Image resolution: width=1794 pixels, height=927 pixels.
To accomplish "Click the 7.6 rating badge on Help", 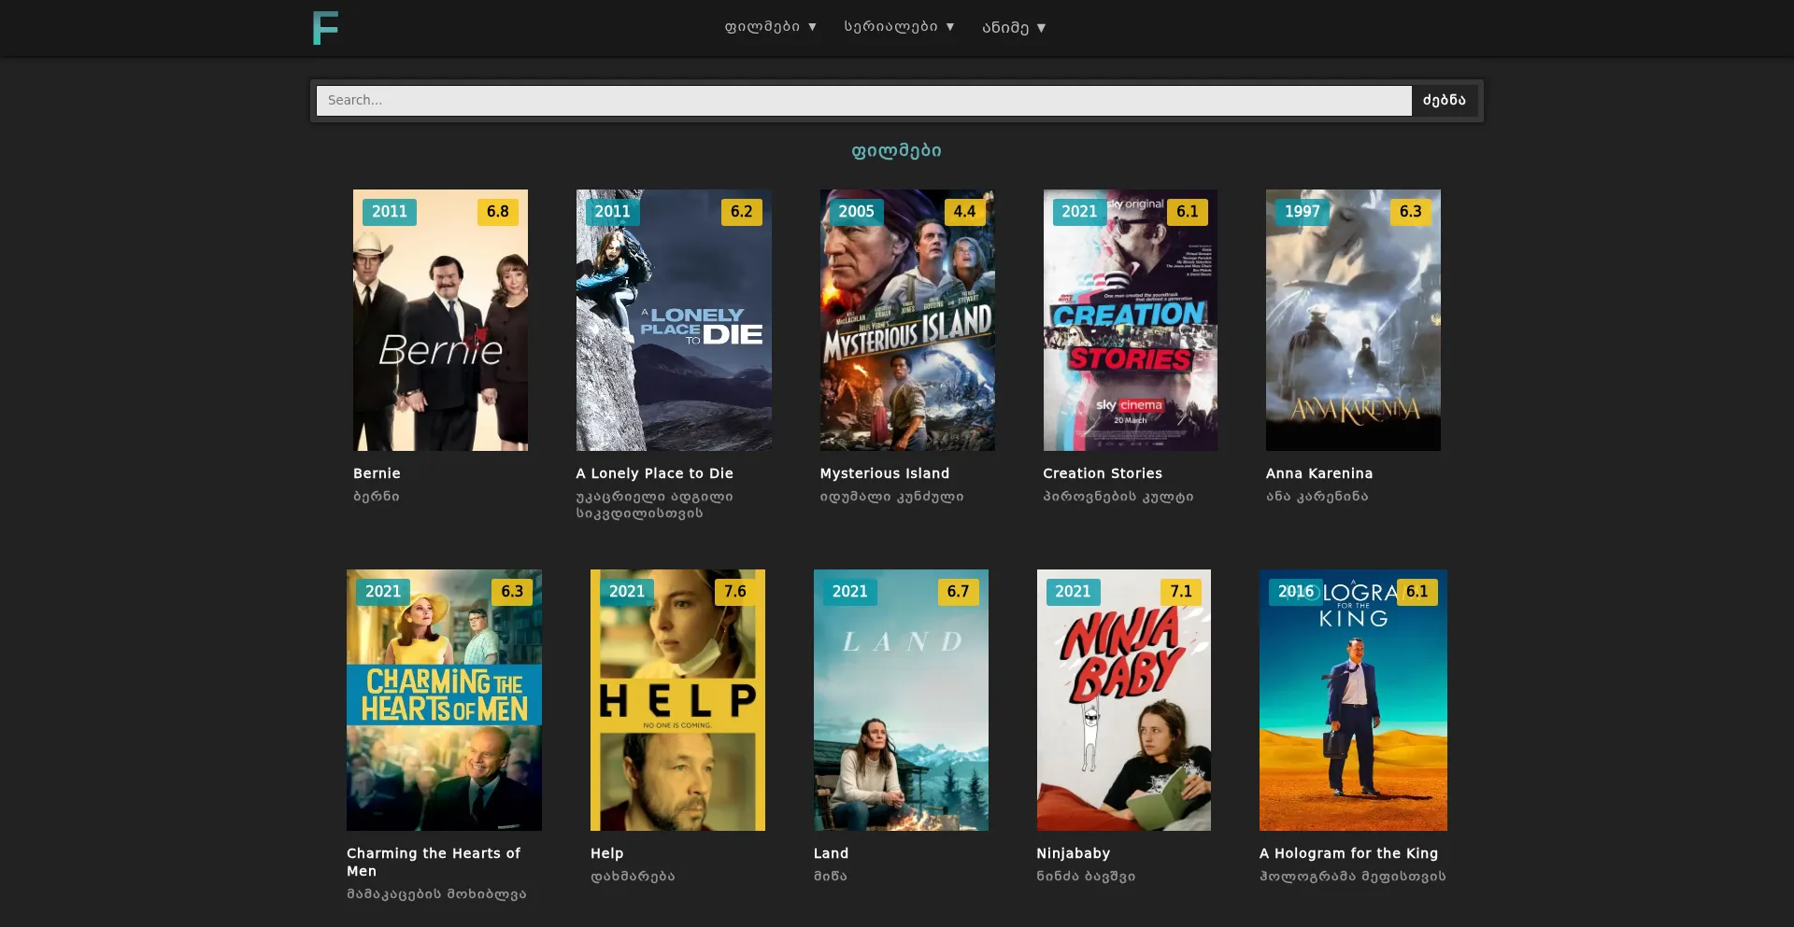I will (x=735, y=592).
